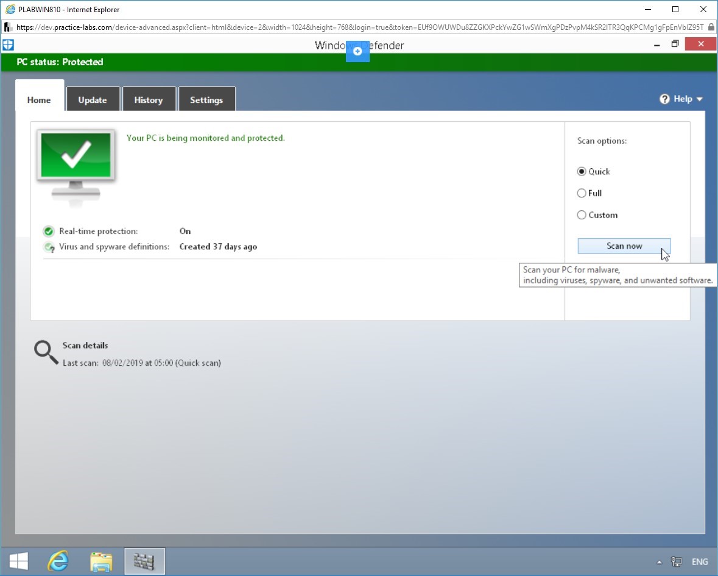
Task: Click the Windows Defender wall taskbar icon
Action: pos(144,561)
